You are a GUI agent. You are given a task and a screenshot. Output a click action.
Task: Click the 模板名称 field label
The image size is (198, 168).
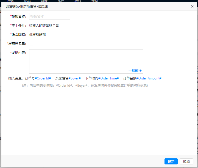pyautogui.click(x=19, y=16)
